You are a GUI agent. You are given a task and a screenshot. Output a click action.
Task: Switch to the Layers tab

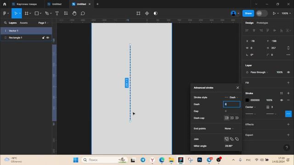(x=13, y=23)
